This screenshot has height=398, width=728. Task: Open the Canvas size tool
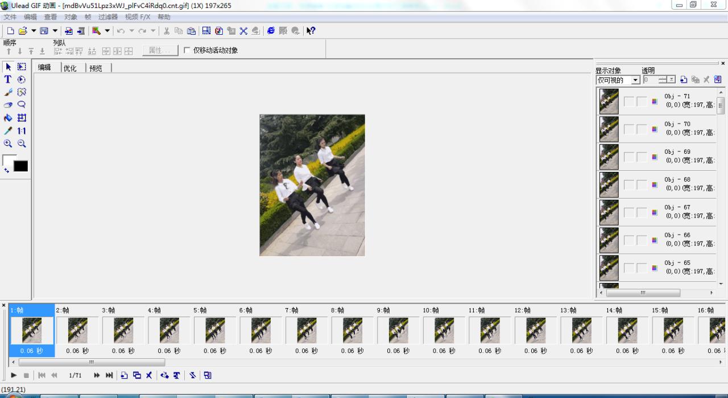(206, 31)
